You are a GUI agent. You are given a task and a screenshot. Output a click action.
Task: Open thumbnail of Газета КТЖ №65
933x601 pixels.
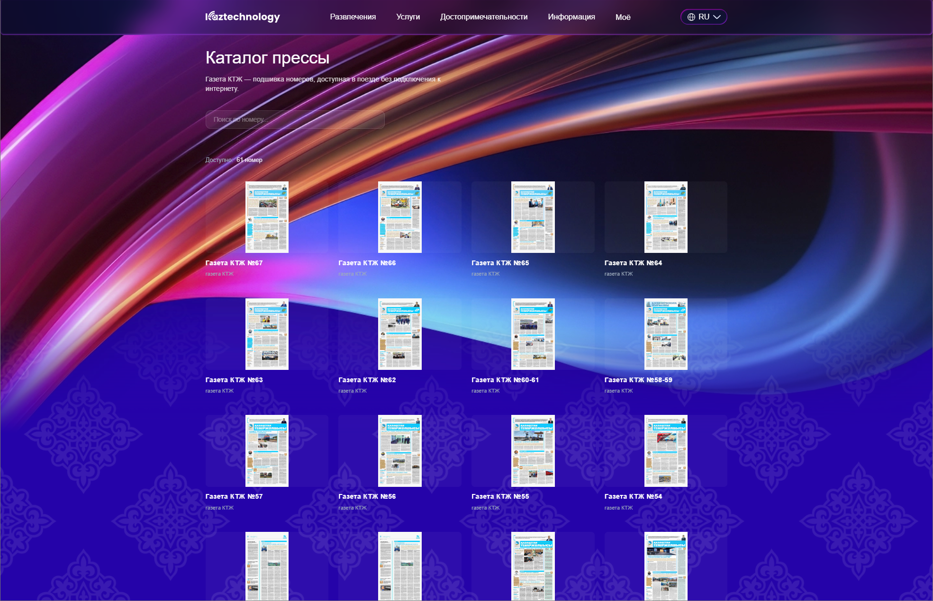point(533,217)
